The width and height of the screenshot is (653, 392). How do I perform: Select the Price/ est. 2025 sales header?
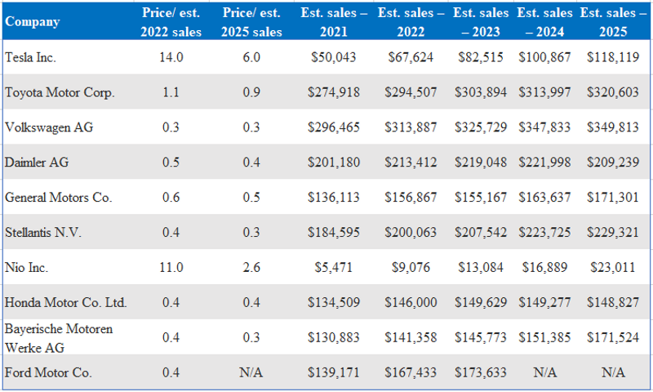[251, 22]
